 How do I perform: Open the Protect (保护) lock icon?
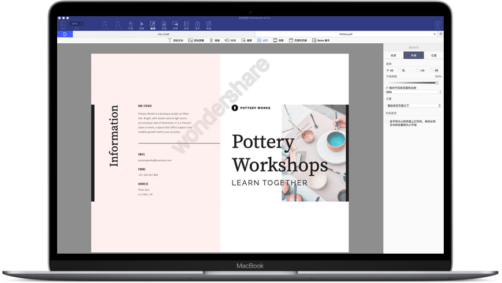click(197, 25)
